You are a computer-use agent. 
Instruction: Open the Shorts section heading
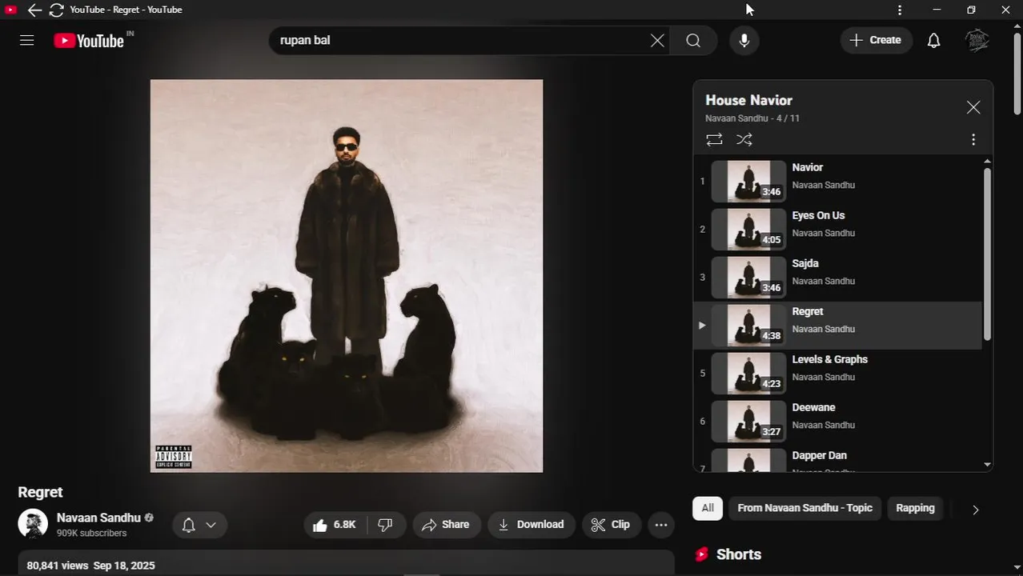[739, 554]
